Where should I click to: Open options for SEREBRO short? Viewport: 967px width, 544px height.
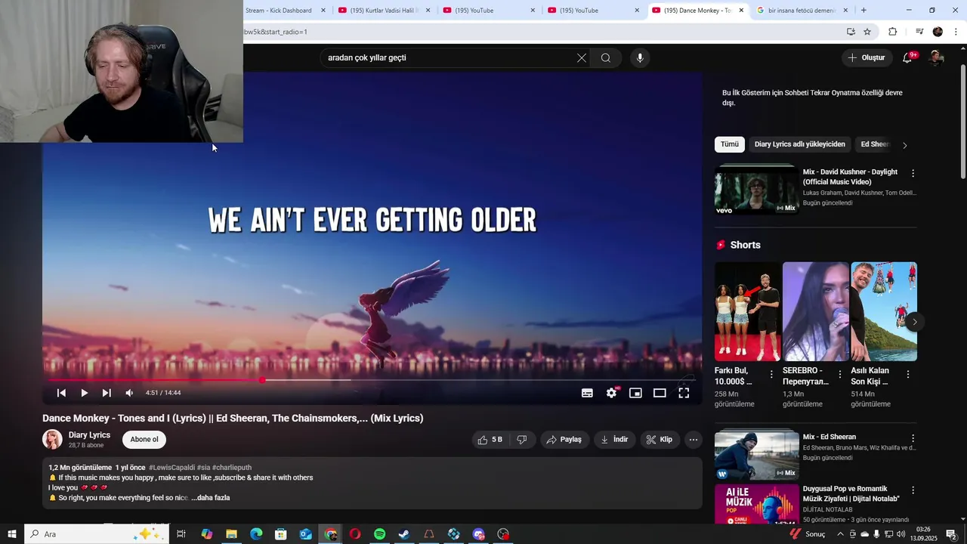tap(839, 375)
